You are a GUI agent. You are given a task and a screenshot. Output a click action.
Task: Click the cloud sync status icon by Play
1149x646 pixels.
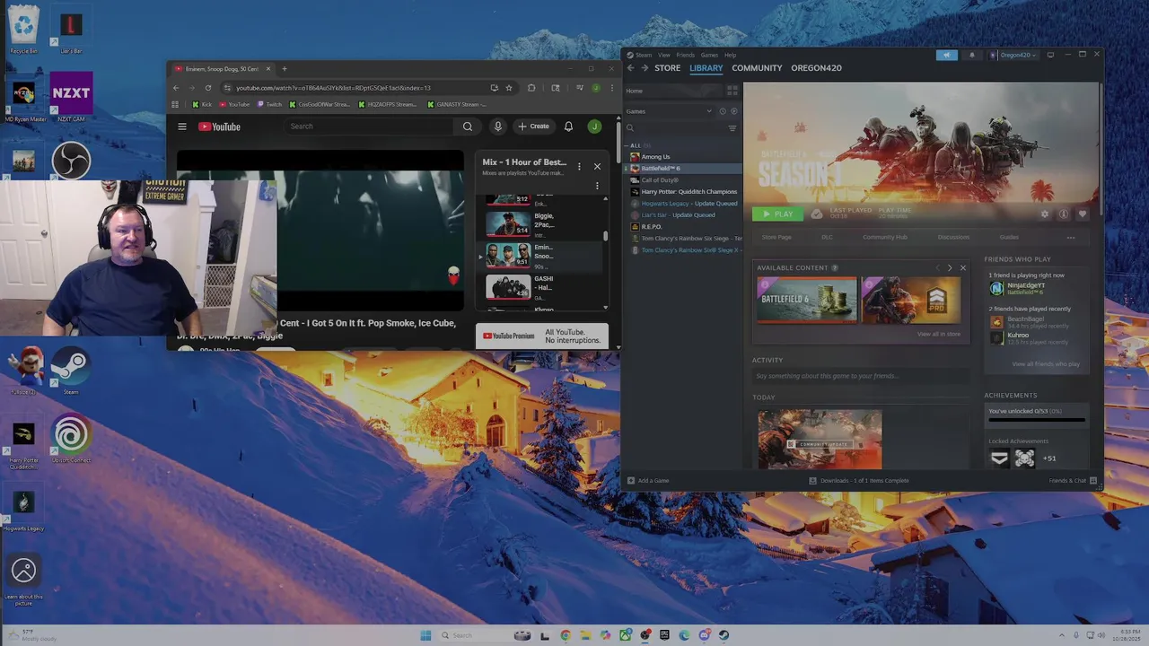[816, 214]
